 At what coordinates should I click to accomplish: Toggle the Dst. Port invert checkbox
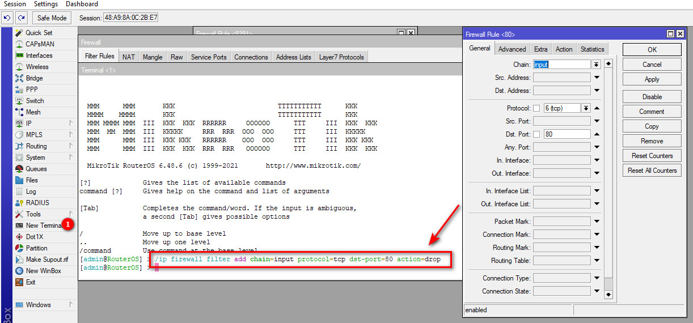pyautogui.click(x=536, y=134)
